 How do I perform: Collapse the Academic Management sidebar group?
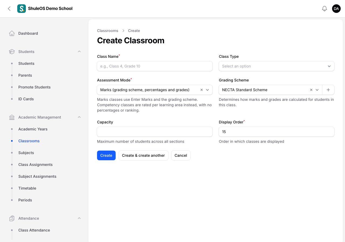click(x=79, y=117)
